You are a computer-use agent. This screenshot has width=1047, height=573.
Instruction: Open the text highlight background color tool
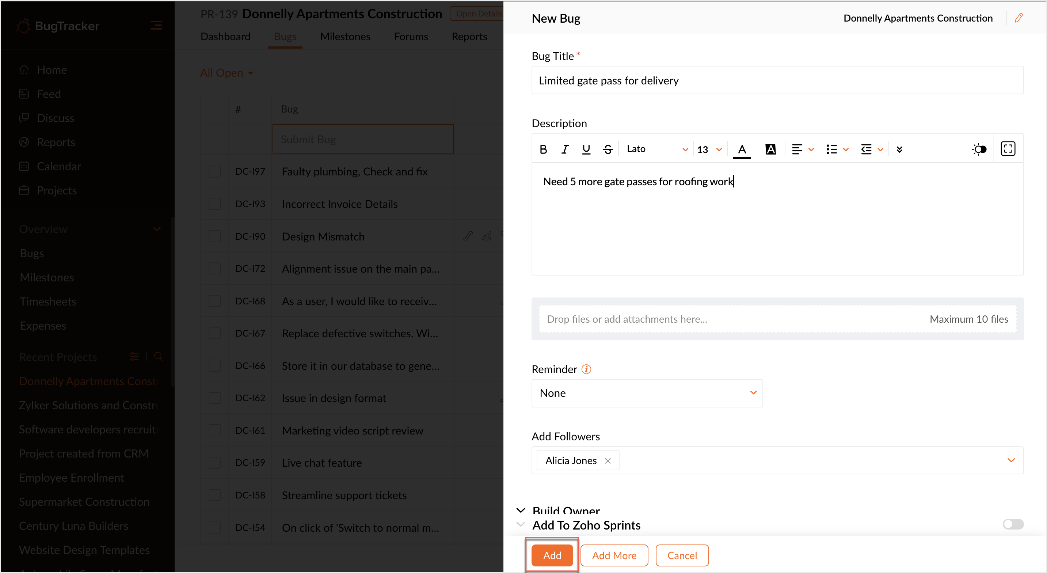(770, 149)
